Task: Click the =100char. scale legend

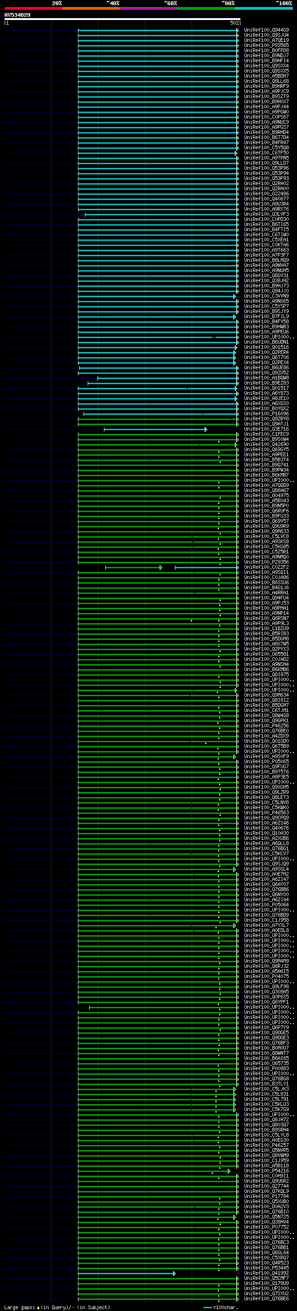Action: pos(221,1307)
